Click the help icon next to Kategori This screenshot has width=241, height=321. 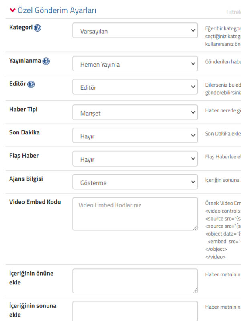[37, 28]
